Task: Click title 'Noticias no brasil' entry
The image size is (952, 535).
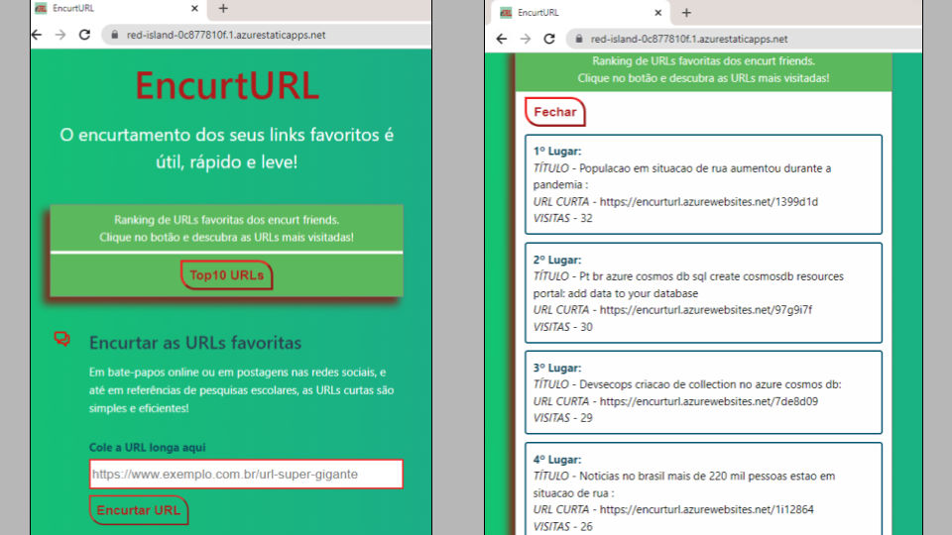Action: [684, 484]
